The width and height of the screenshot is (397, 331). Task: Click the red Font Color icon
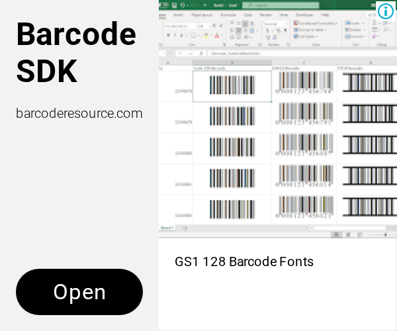(x=217, y=36)
